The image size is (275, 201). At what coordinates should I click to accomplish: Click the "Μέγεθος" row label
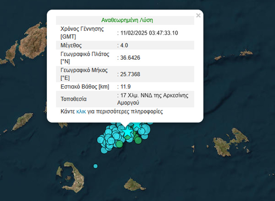point(71,45)
